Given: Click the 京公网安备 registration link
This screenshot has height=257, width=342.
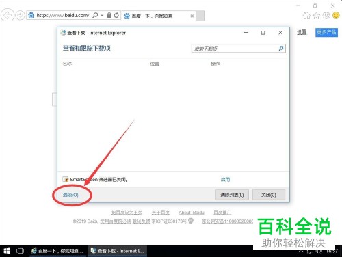Looking at the screenshot, I should pos(227,221).
